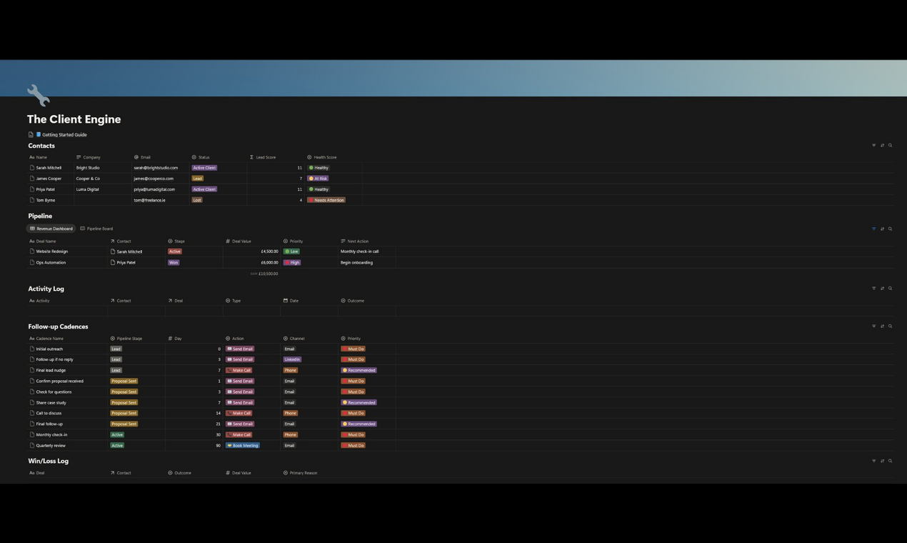The height and width of the screenshot is (543, 907).
Task: Click the page icon beside Getting Started Guide
Action: (31, 134)
